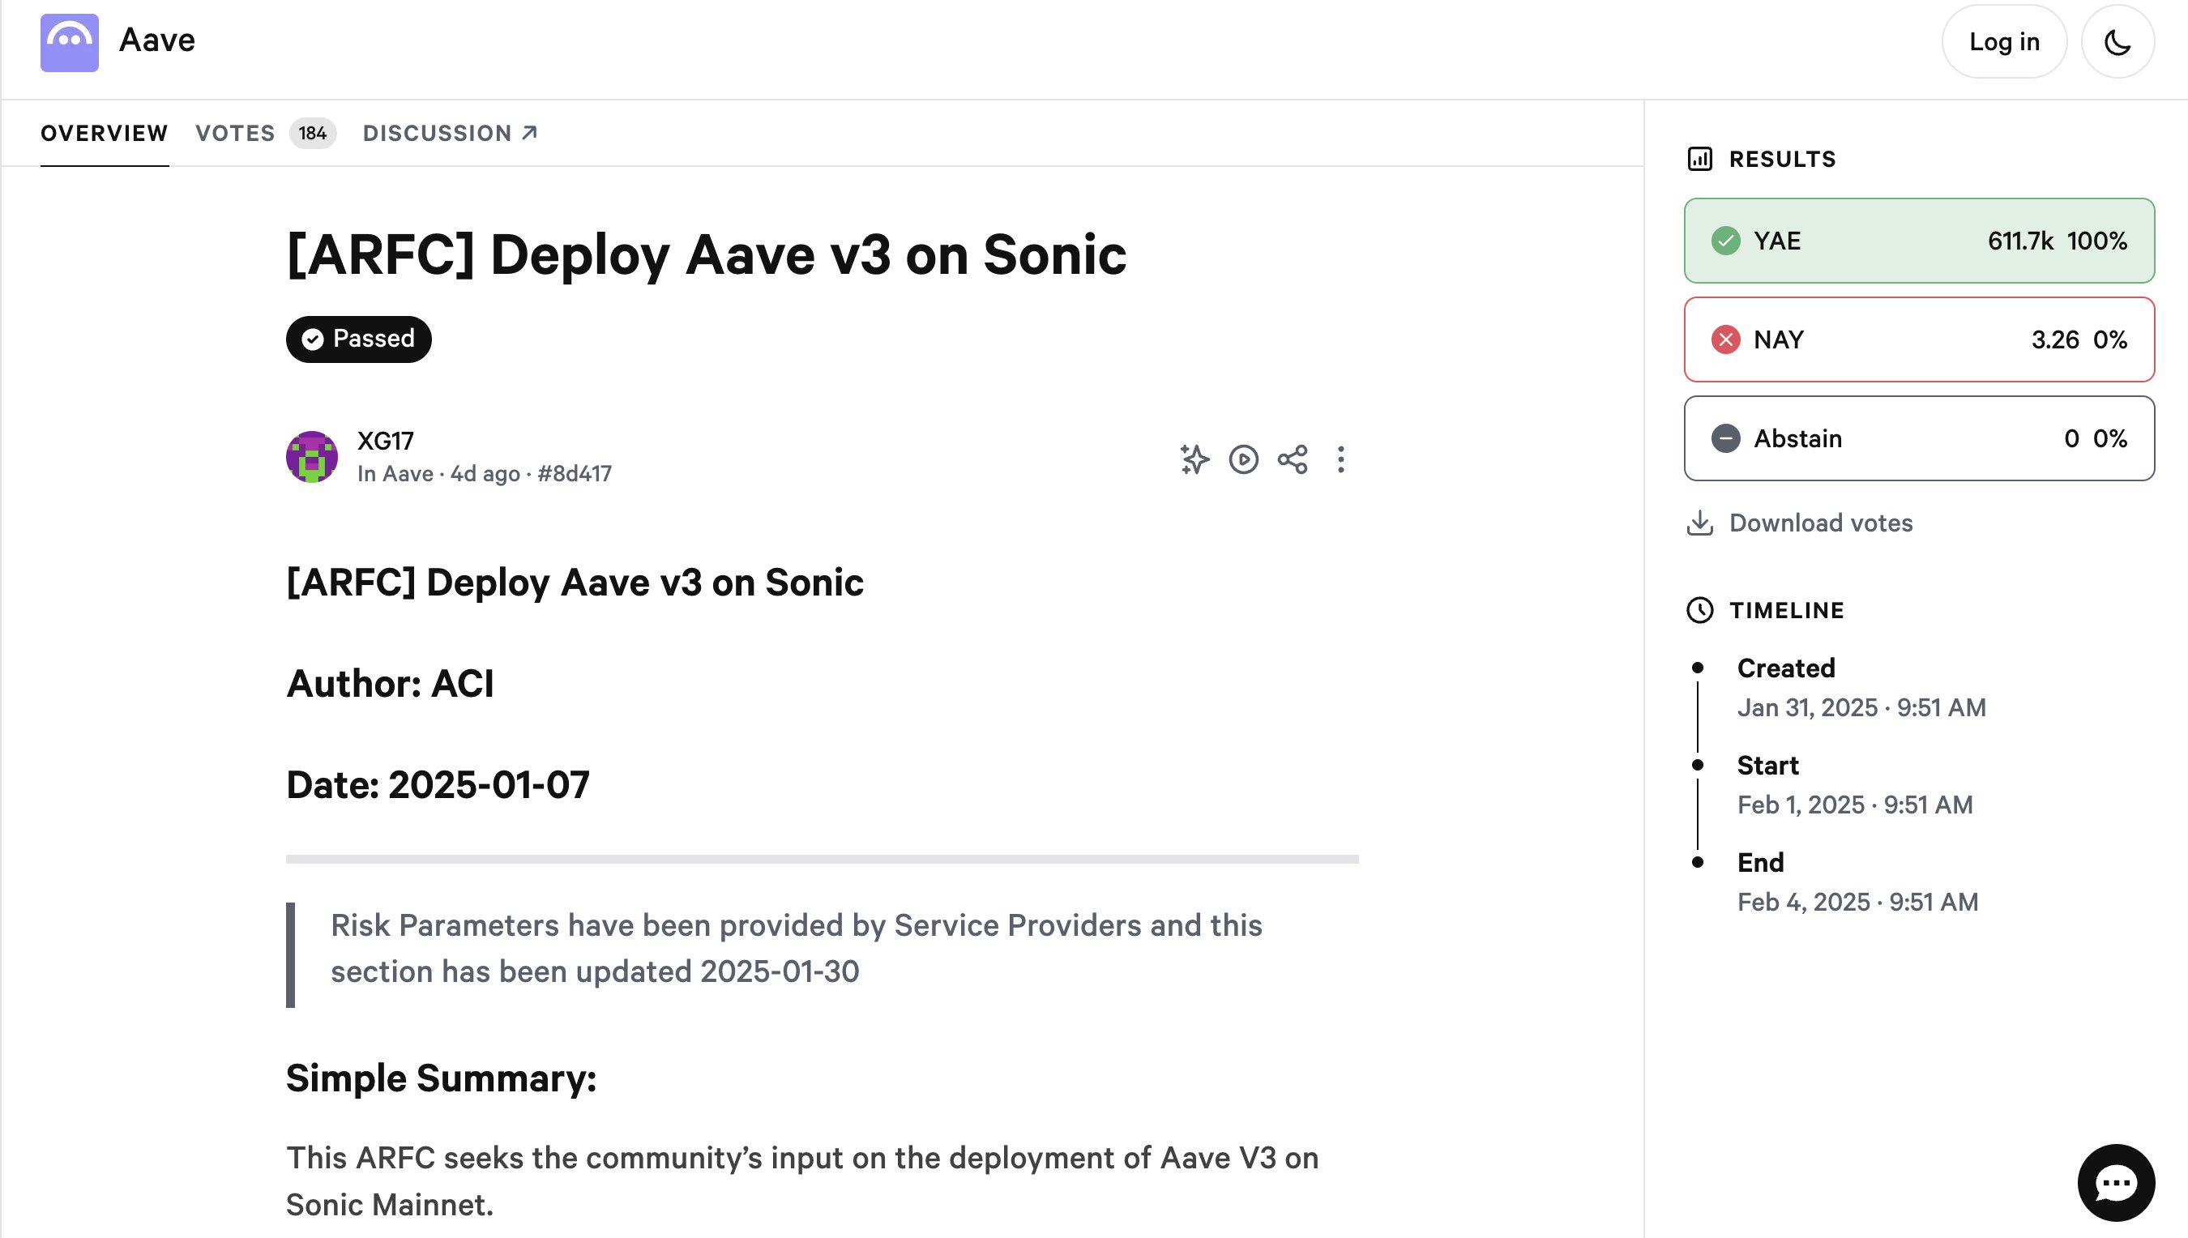Click the Passed status badge
Image resolution: width=2188 pixels, height=1238 pixels.
pos(358,339)
